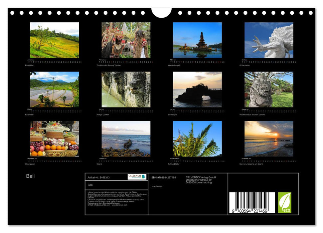Select the 'Ottobrunner Straße 39' address line
The width and height of the screenshot is (323, 233).
click(199, 180)
